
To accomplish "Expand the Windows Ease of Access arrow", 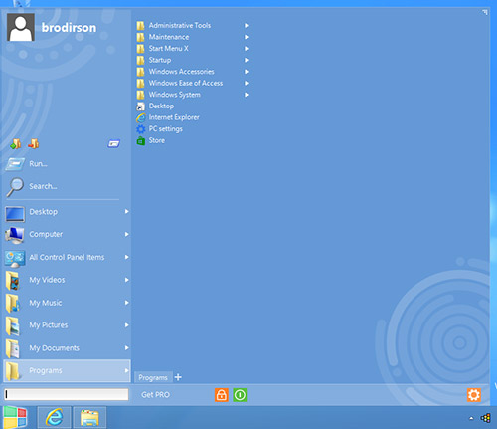I will pos(247,83).
